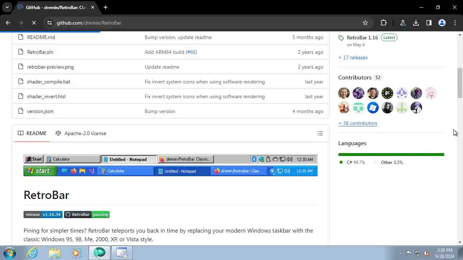Open Windows Explorer folder on taskbar
Viewport: 463px width, 260px height.
coord(55,253)
